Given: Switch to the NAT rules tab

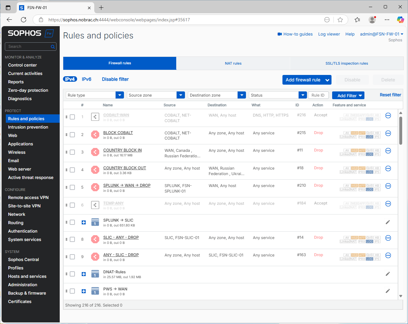Looking at the screenshot, I should click(233, 63).
